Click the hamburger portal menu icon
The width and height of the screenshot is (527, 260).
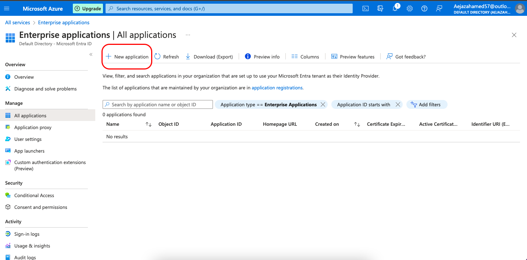(7, 8)
